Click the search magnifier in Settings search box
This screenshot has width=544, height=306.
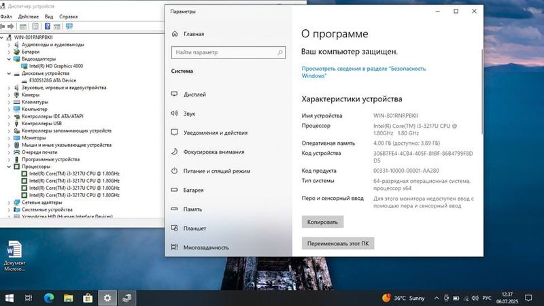click(279, 52)
